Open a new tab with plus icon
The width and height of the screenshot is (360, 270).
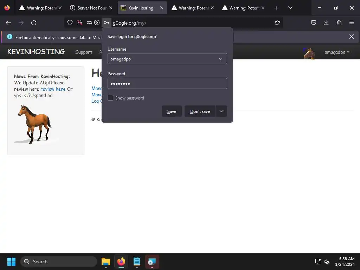point(276,8)
